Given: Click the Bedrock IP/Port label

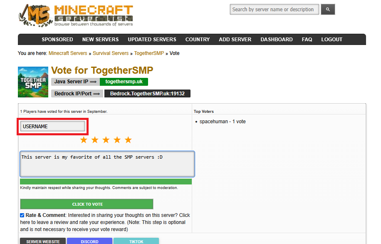Looking at the screenshot, I should tap(77, 94).
